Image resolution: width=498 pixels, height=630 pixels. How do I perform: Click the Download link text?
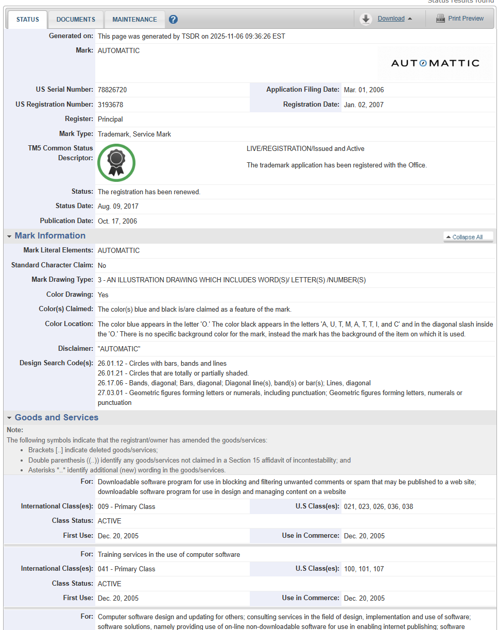pos(391,19)
